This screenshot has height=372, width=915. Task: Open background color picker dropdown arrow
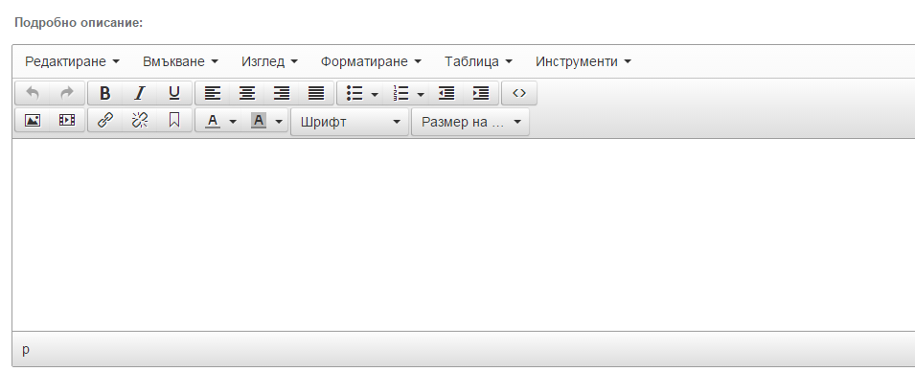(279, 122)
